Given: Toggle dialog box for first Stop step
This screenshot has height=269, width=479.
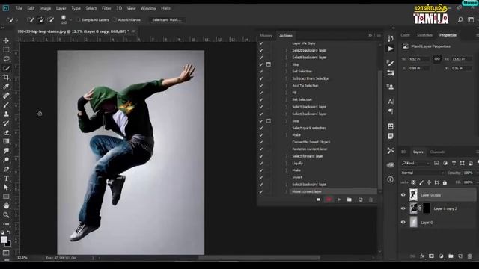Looking at the screenshot, I should pyautogui.click(x=269, y=64).
